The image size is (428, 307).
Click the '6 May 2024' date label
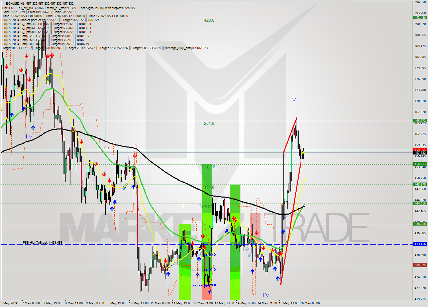(8, 303)
